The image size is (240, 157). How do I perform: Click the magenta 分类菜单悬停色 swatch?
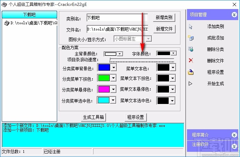point(104,89)
